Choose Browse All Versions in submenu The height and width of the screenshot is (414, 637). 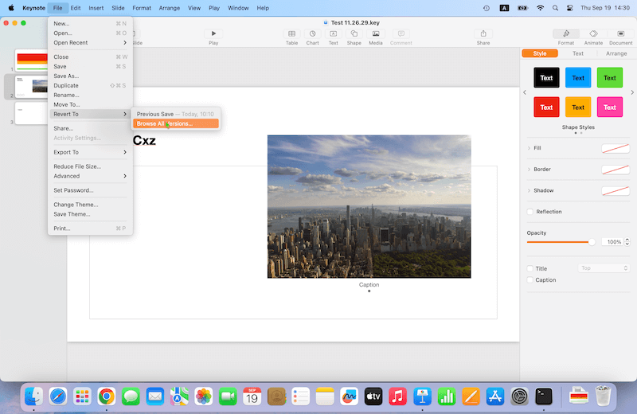pyautogui.click(x=175, y=124)
